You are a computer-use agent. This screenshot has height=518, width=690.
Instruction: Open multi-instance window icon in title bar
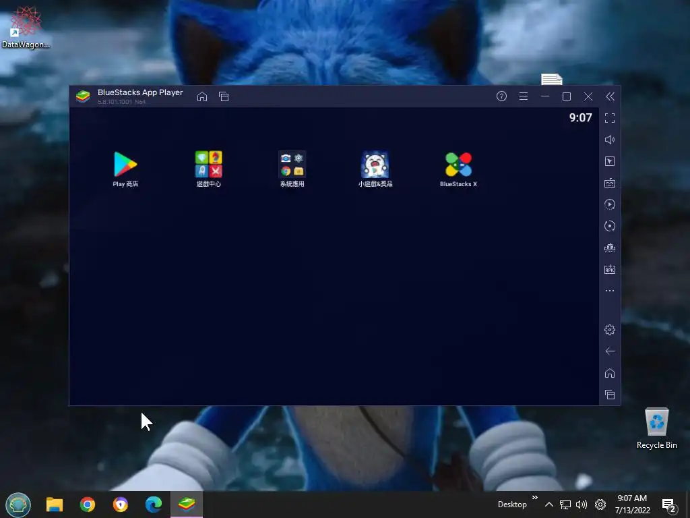(x=224, y=96)
